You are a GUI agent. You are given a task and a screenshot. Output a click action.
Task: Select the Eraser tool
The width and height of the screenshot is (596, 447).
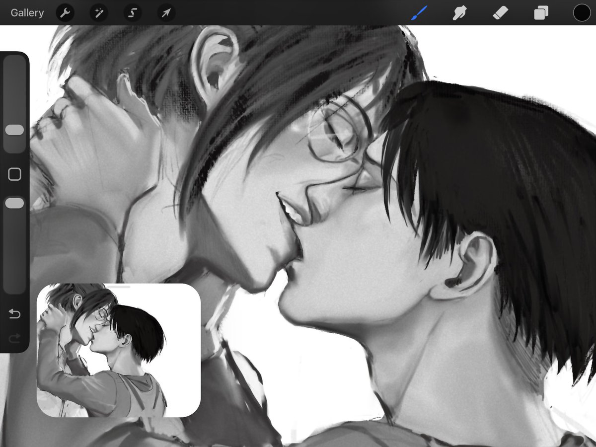[x=500, y=13]
